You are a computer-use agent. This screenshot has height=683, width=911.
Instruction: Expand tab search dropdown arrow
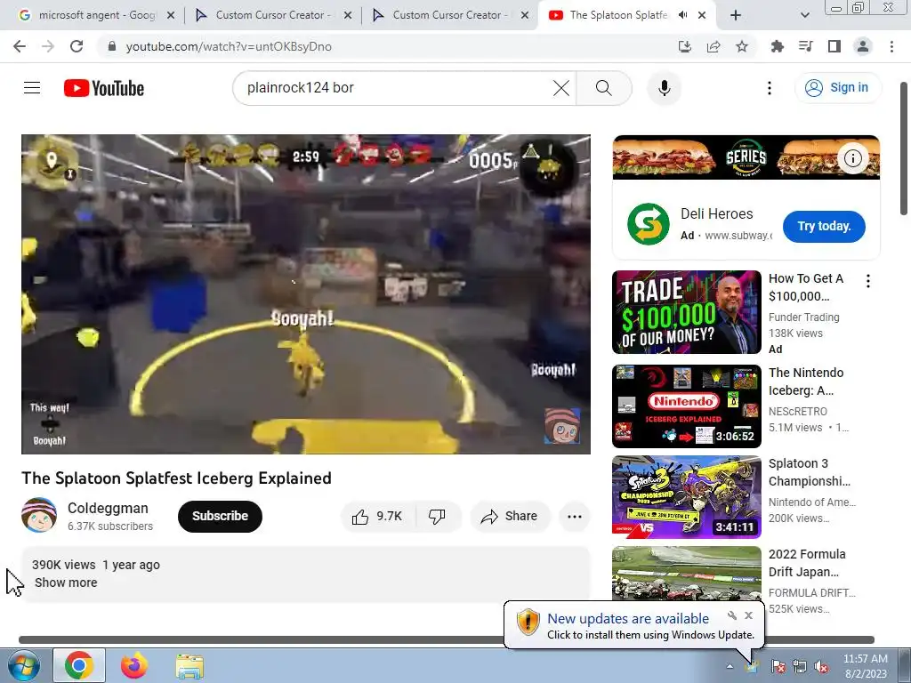(804, 16)
